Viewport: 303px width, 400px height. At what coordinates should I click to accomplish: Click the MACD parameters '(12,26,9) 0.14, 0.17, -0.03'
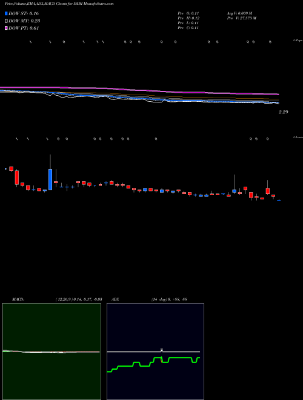point(79,299)
